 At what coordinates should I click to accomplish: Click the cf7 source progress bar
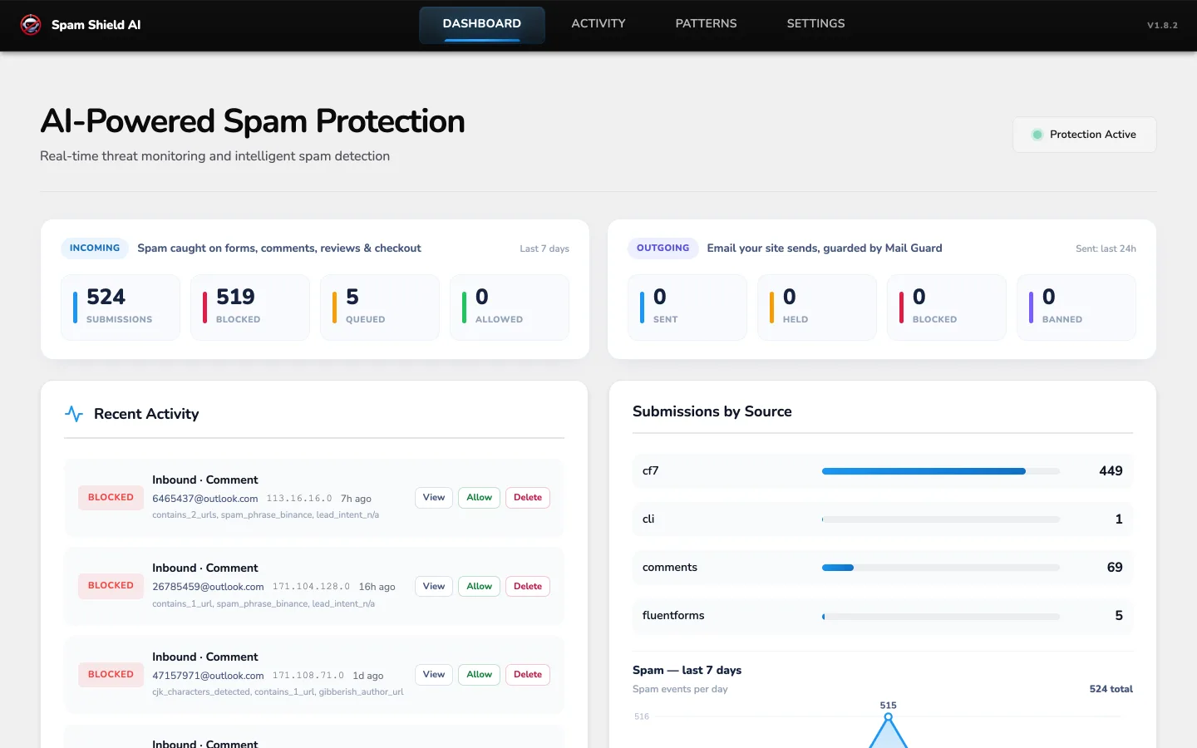tap(941, 471)
